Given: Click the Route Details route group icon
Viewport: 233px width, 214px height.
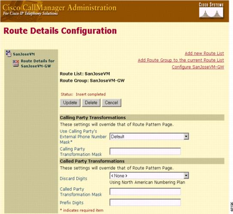Looking at the screenshot, I should [x=16, y=64].
